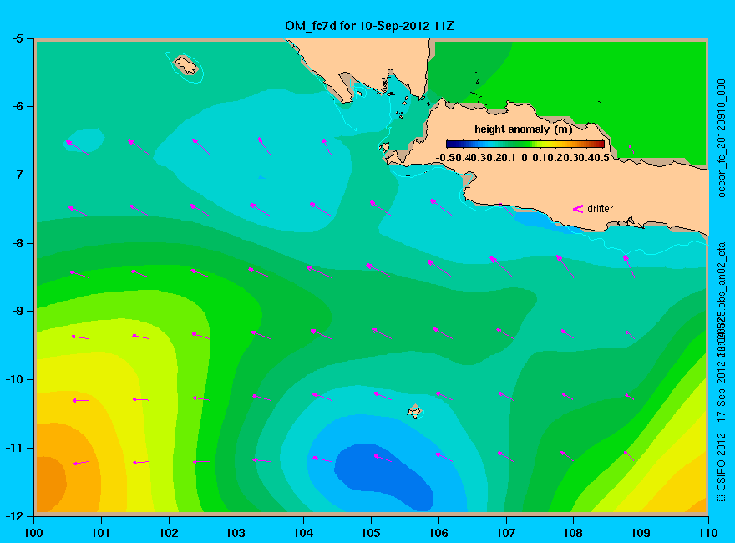
Task: Click the magenta drifter arrow symbol in legend
Action: click(578, 209)
